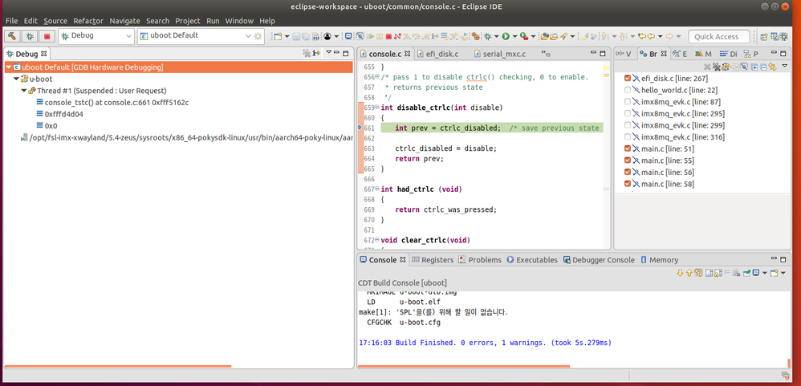The height and width of the screenshot is (386, 801).
Task: Click Skip All Breakpoints in Breakpoints view
Action: tap(744, 67)
